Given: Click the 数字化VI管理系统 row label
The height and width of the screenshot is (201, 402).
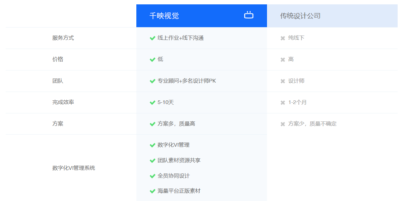Looking at the screenshot, I should (x=74, y=168).
